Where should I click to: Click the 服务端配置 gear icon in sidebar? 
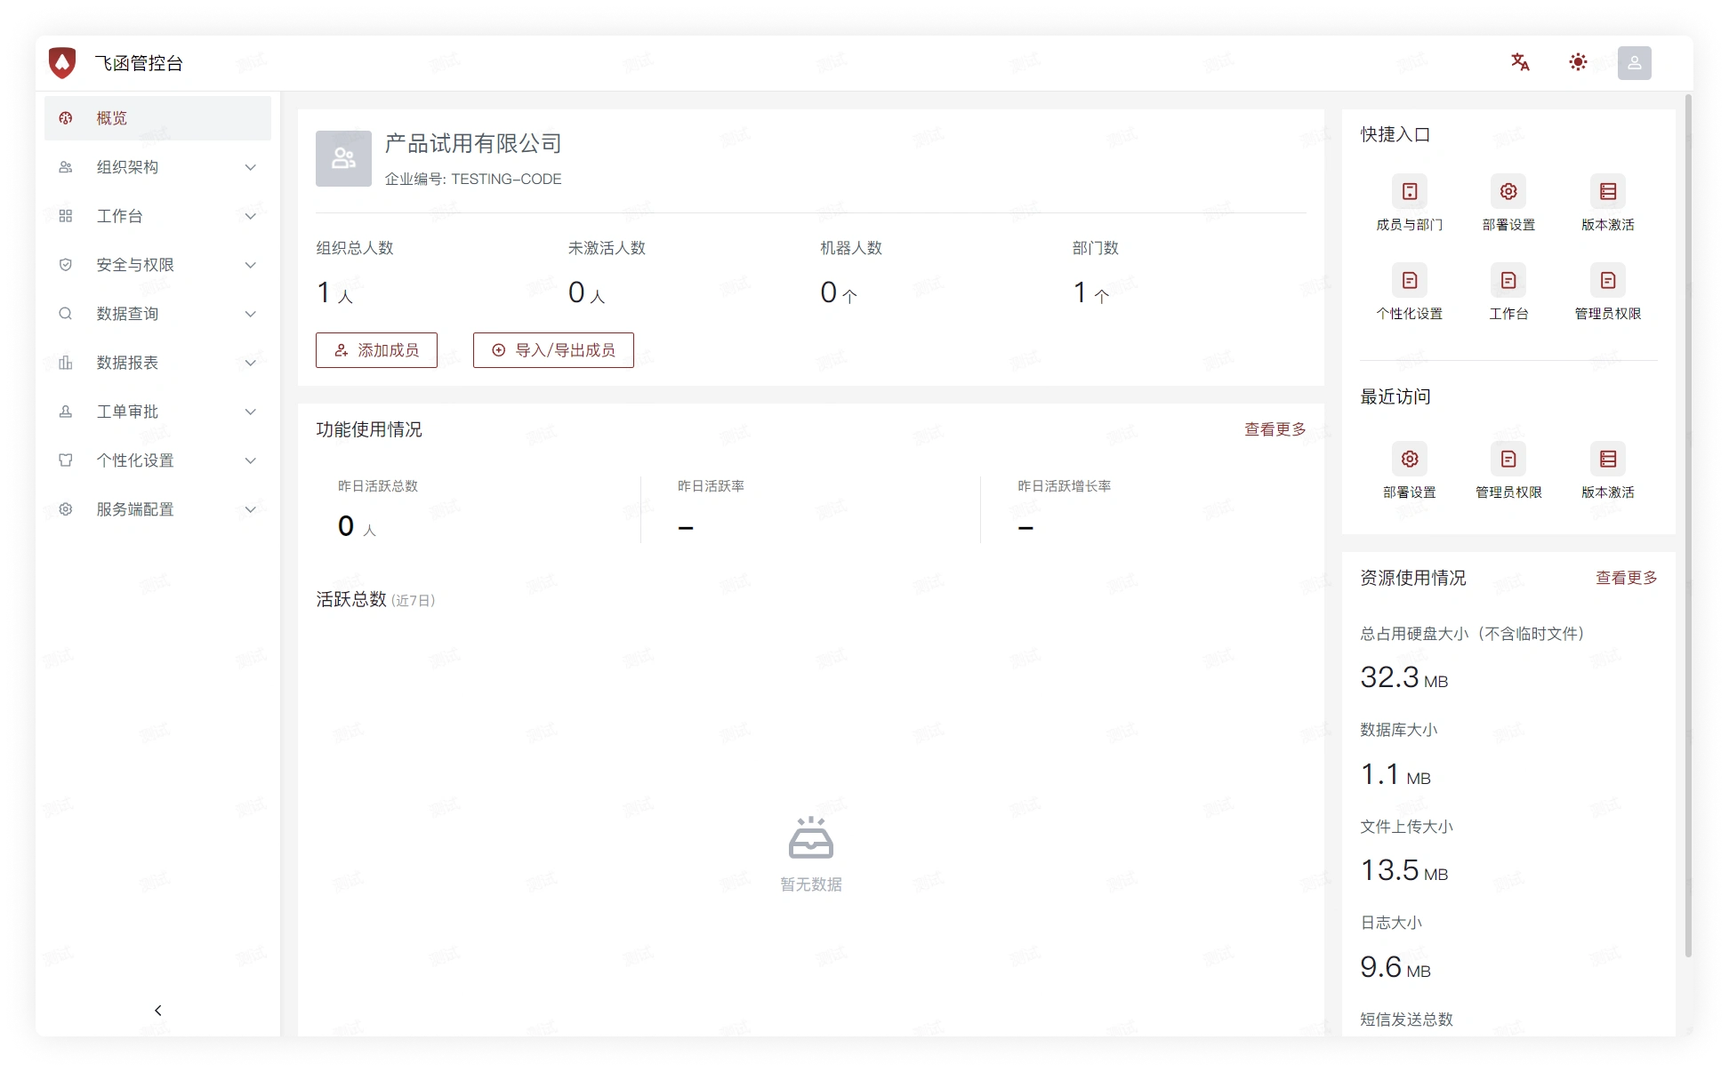click(x=66, y=509)
